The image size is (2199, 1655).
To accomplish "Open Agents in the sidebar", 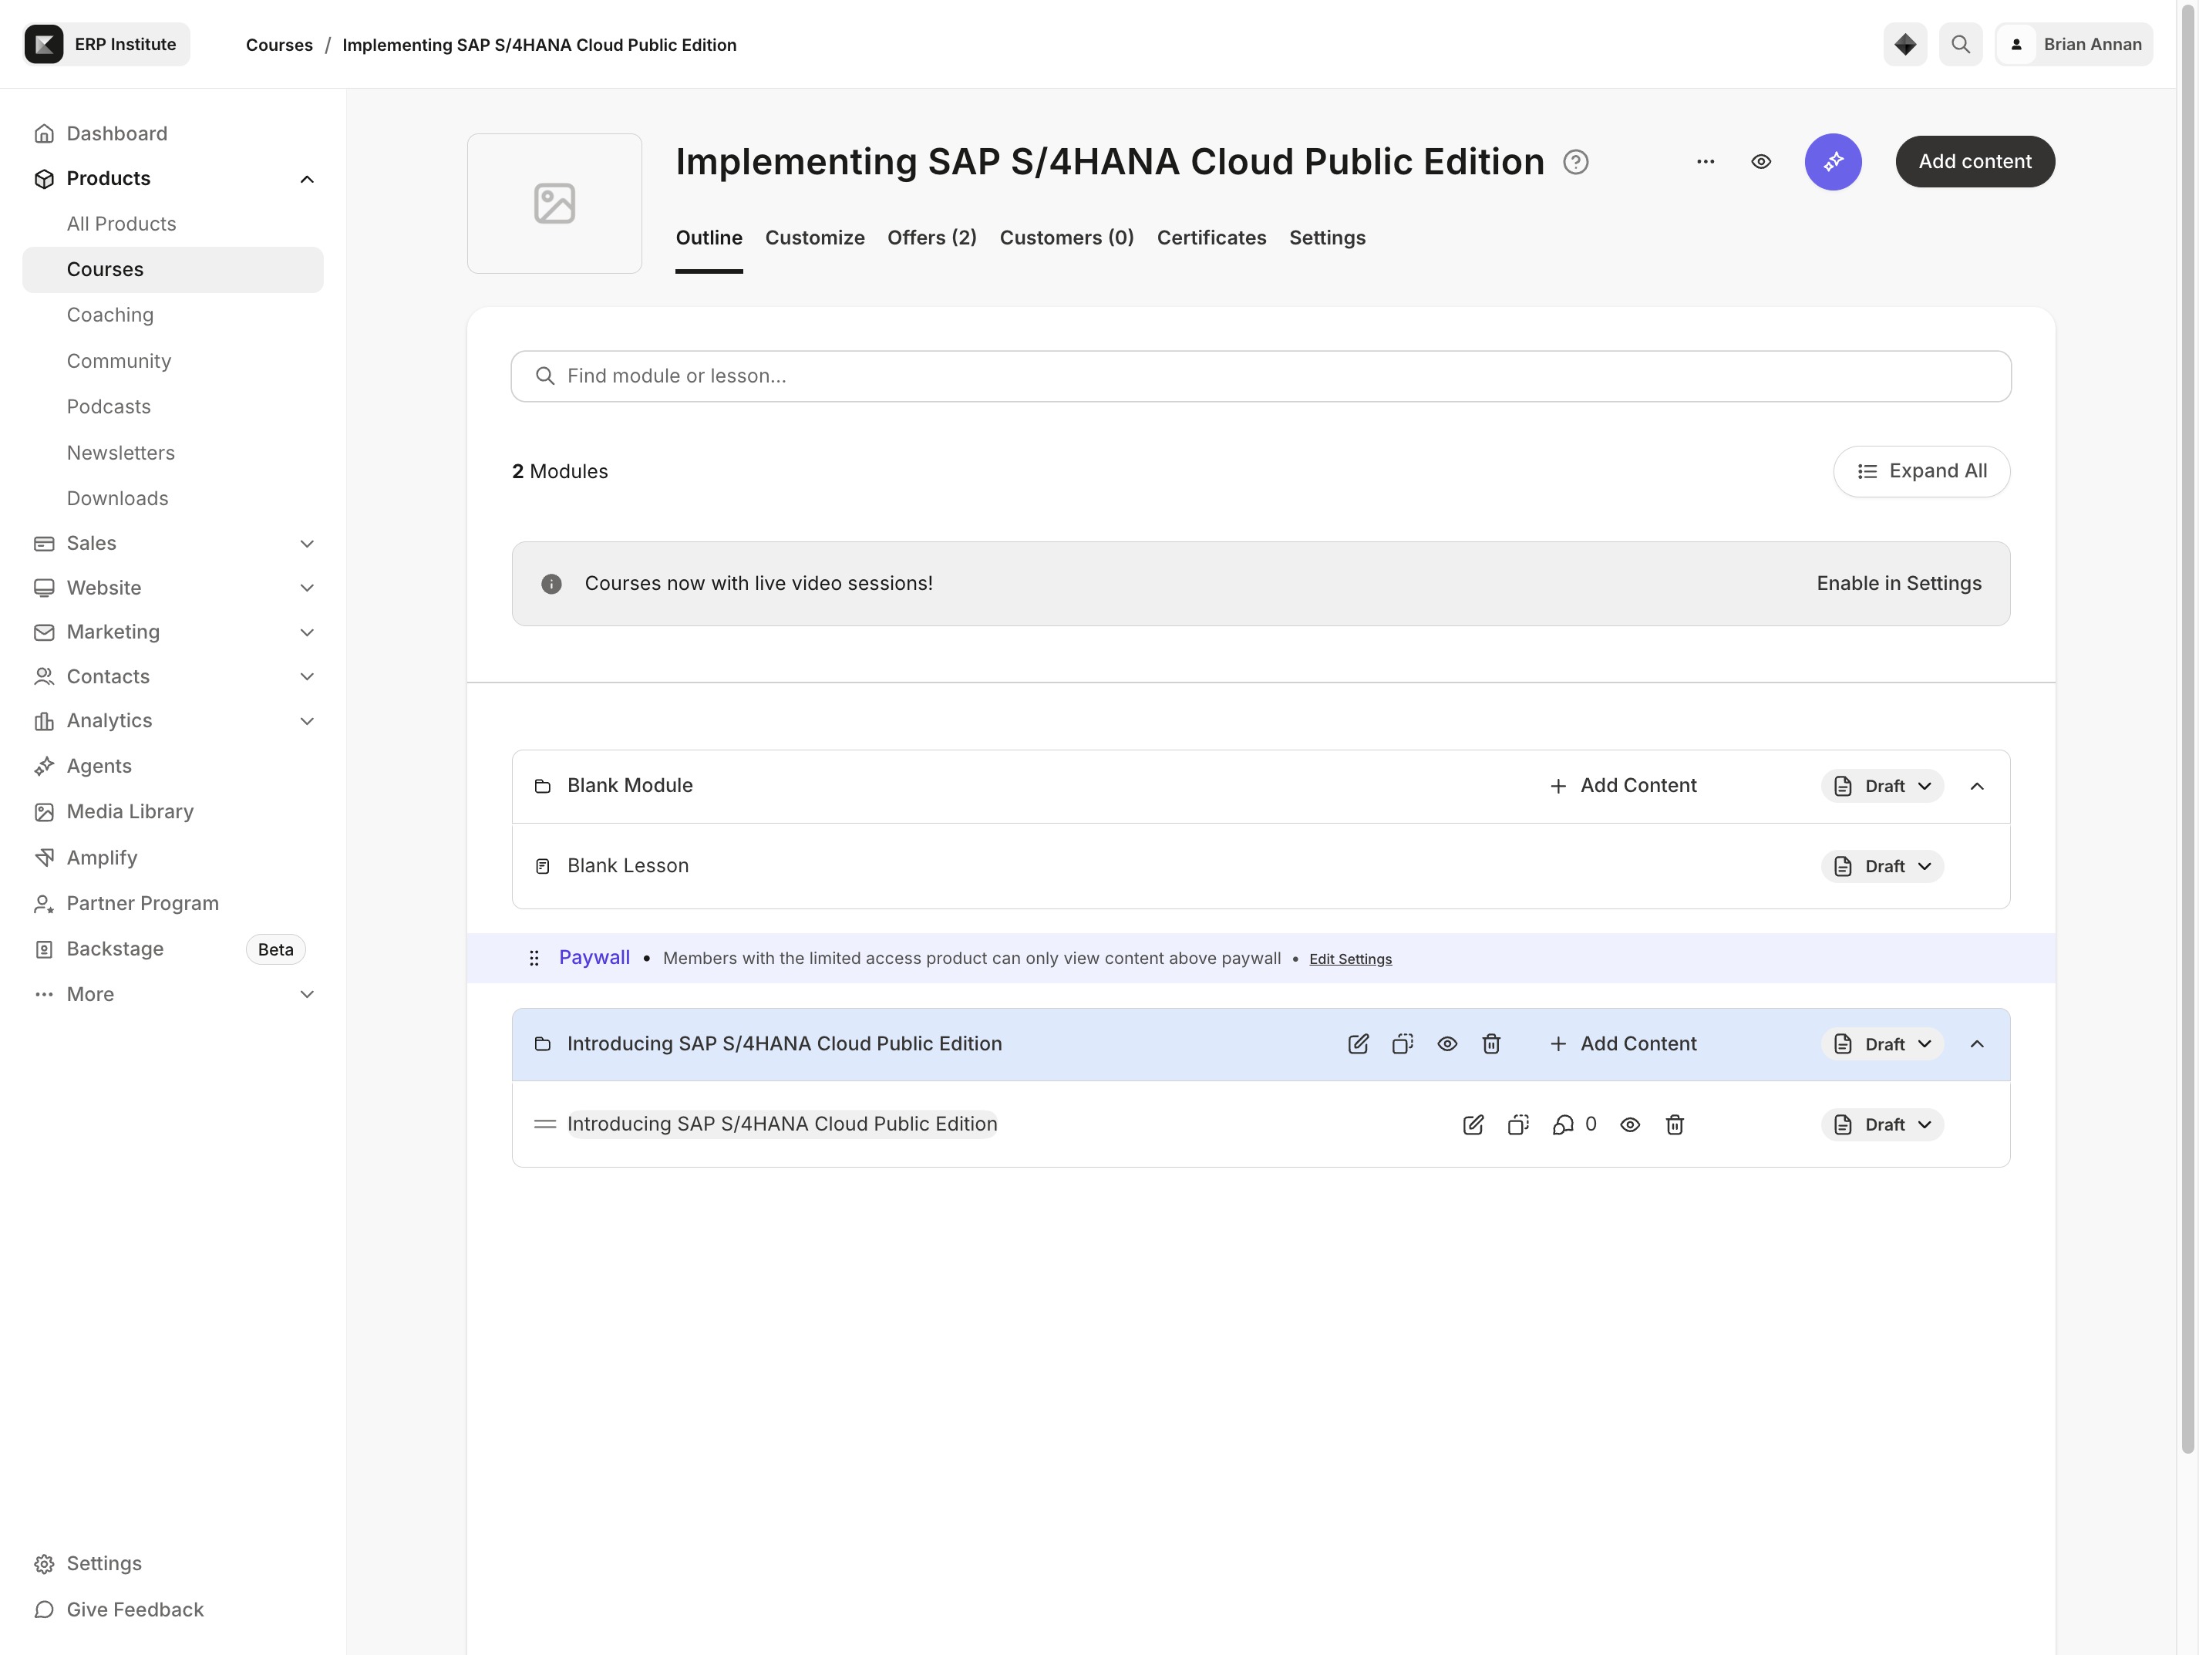I will [x=173, y=766].
